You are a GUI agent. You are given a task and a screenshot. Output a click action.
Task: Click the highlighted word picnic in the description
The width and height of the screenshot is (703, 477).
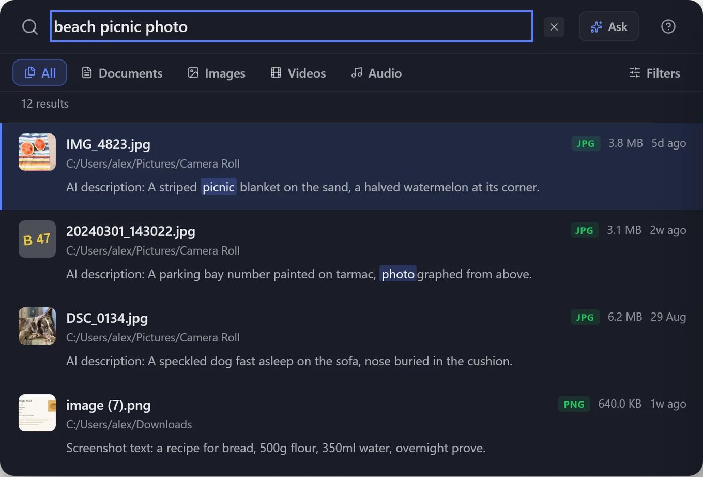[x=219, y=187]
